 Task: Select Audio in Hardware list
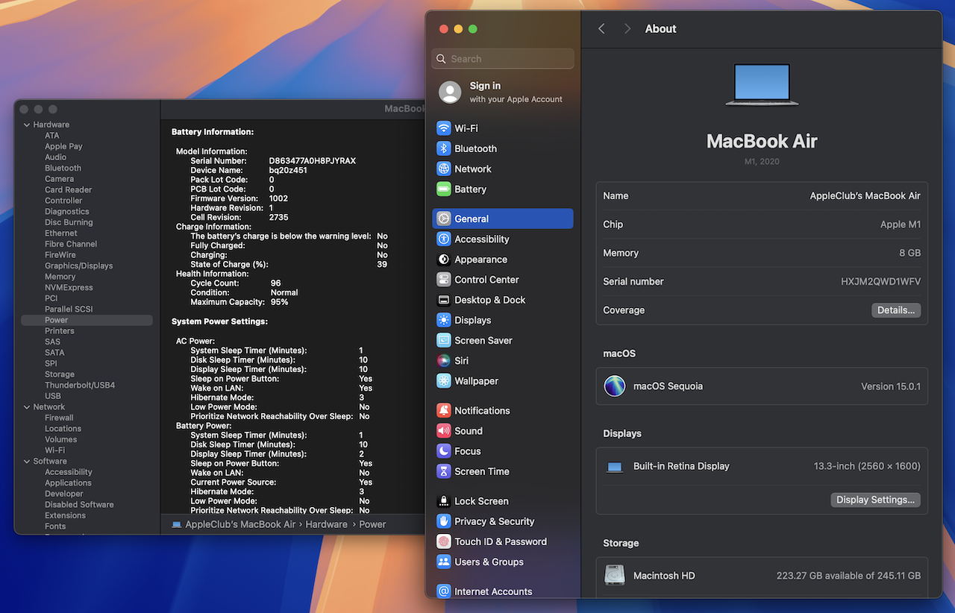click(55, 157)
